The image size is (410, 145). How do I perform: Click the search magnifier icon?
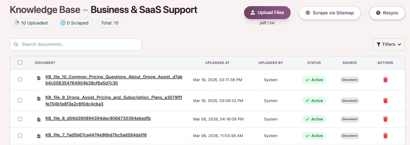16,44
